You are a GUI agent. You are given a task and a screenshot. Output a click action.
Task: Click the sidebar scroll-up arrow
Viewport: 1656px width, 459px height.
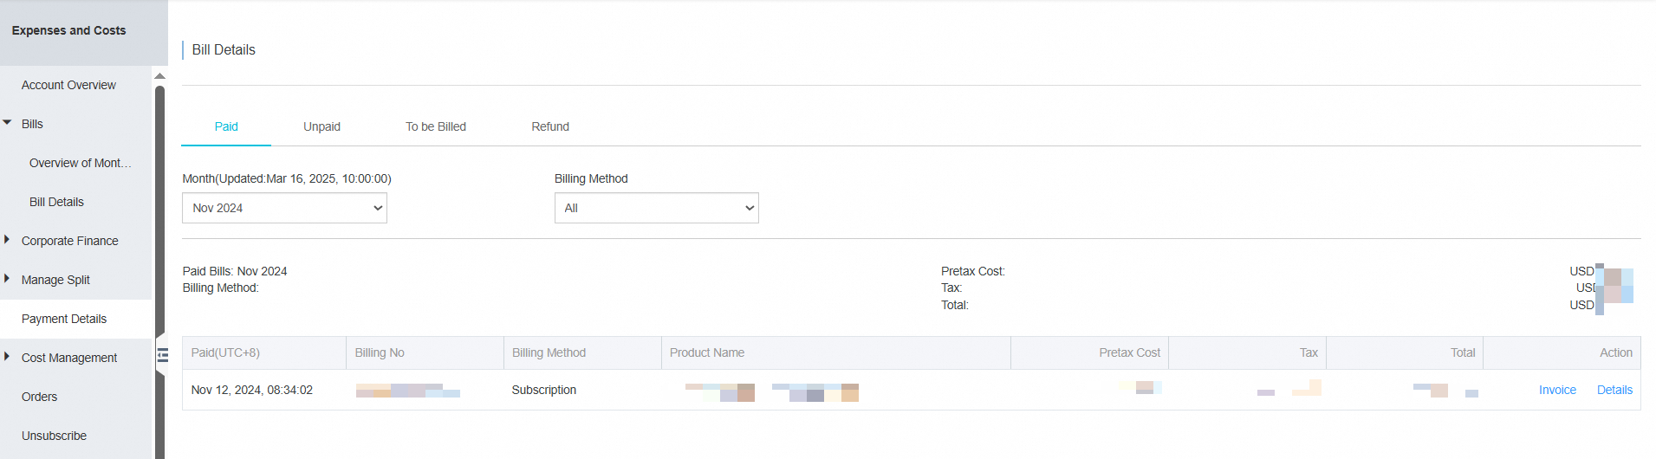tap(160, 76)
